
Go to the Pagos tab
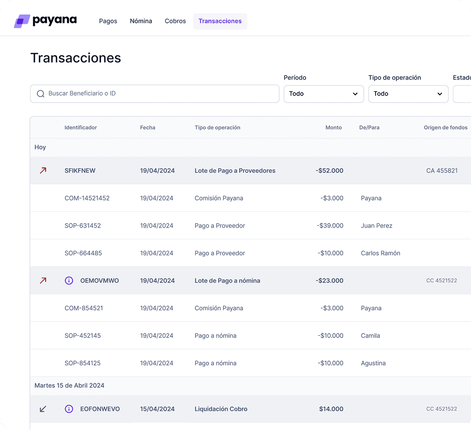[108, 21]
